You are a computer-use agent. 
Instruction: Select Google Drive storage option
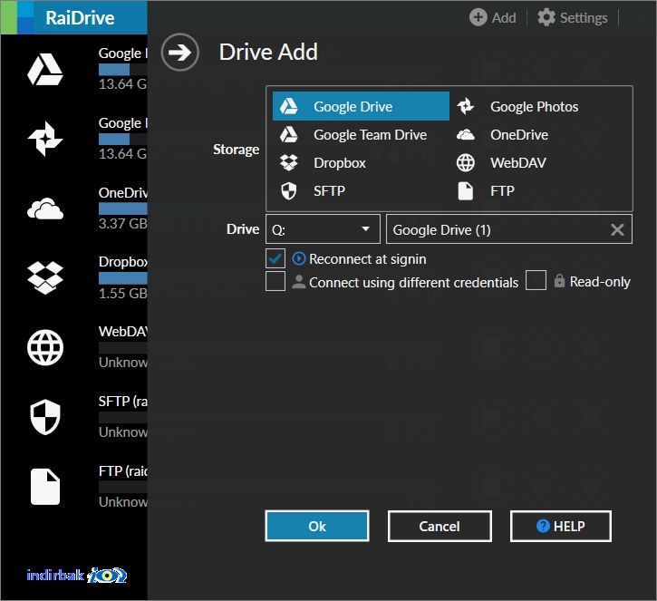361,106
